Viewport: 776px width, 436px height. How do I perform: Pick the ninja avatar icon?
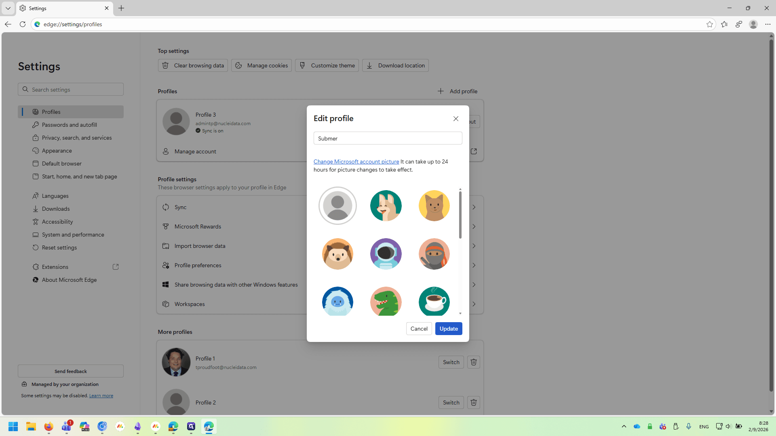(x=434, y=254)
